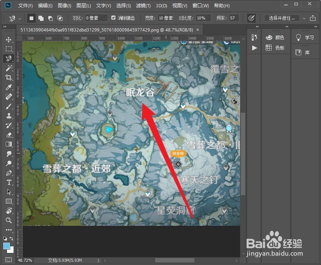Open the 文件(F) menu
Viewport: 321px width, 265px height.
tap(25, 5)
